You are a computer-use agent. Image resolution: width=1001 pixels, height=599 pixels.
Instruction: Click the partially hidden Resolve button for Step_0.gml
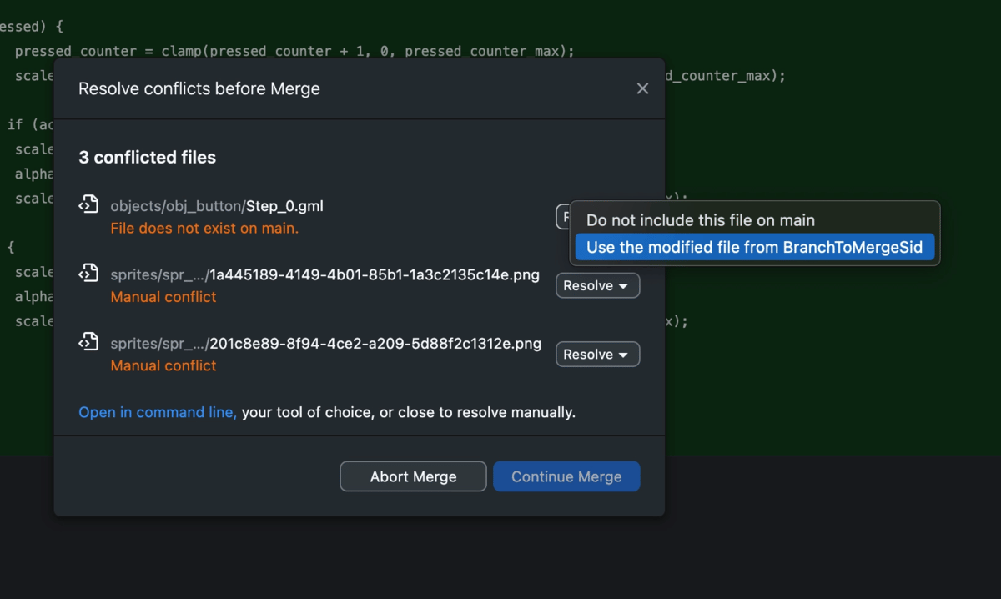point(563,217)
